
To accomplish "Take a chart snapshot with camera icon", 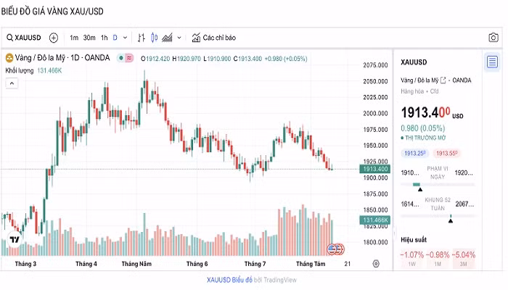I will [493, 38].
